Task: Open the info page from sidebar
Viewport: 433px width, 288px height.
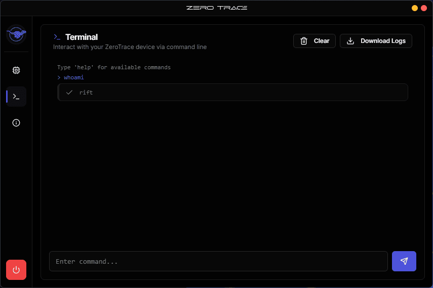Action: [16, 123]
